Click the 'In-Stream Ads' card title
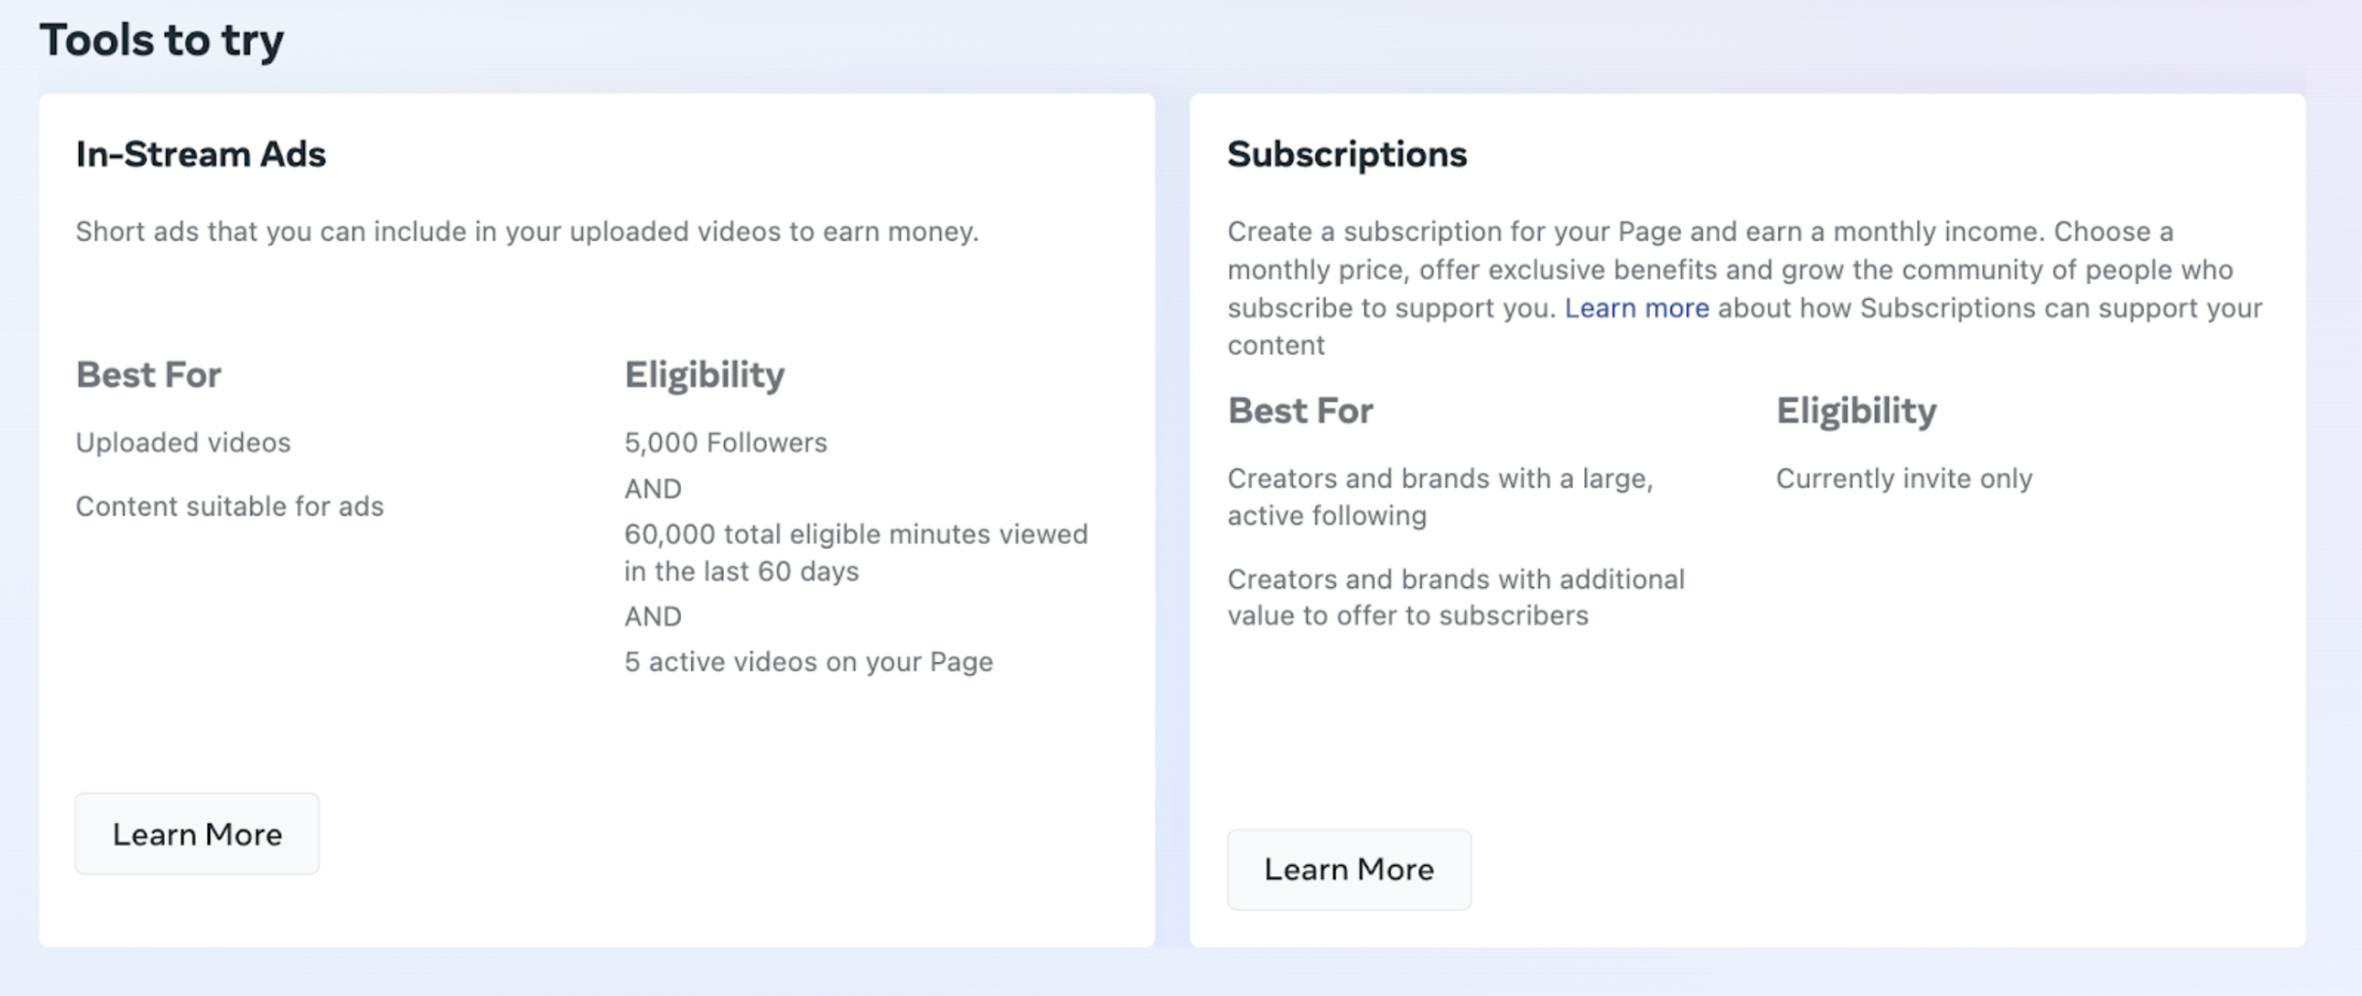 201,154
